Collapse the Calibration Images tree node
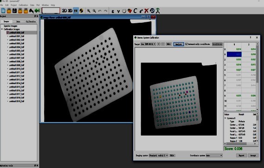Image resolution: width=264 pixels, height=168 pixels. [x=2, y=29]
